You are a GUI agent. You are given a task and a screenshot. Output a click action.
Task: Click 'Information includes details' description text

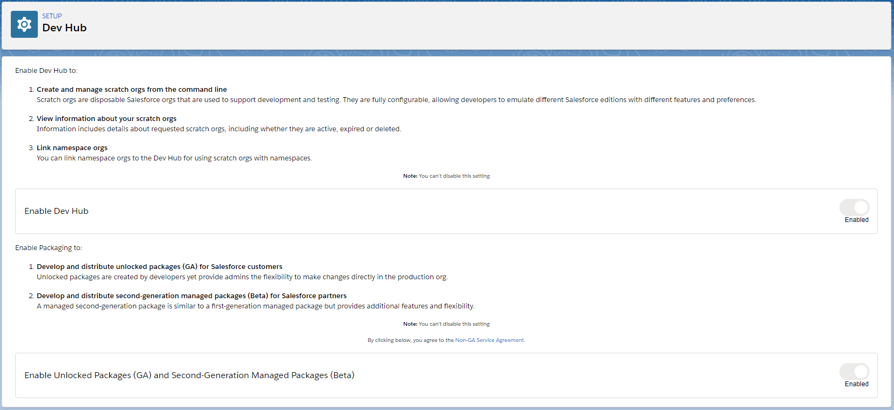point(219,129)
